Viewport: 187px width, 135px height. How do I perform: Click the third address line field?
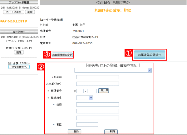97,118
